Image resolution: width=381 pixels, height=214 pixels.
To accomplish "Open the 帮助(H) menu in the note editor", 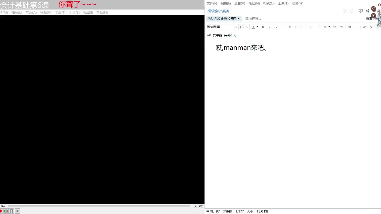I will tap(298, 3).
